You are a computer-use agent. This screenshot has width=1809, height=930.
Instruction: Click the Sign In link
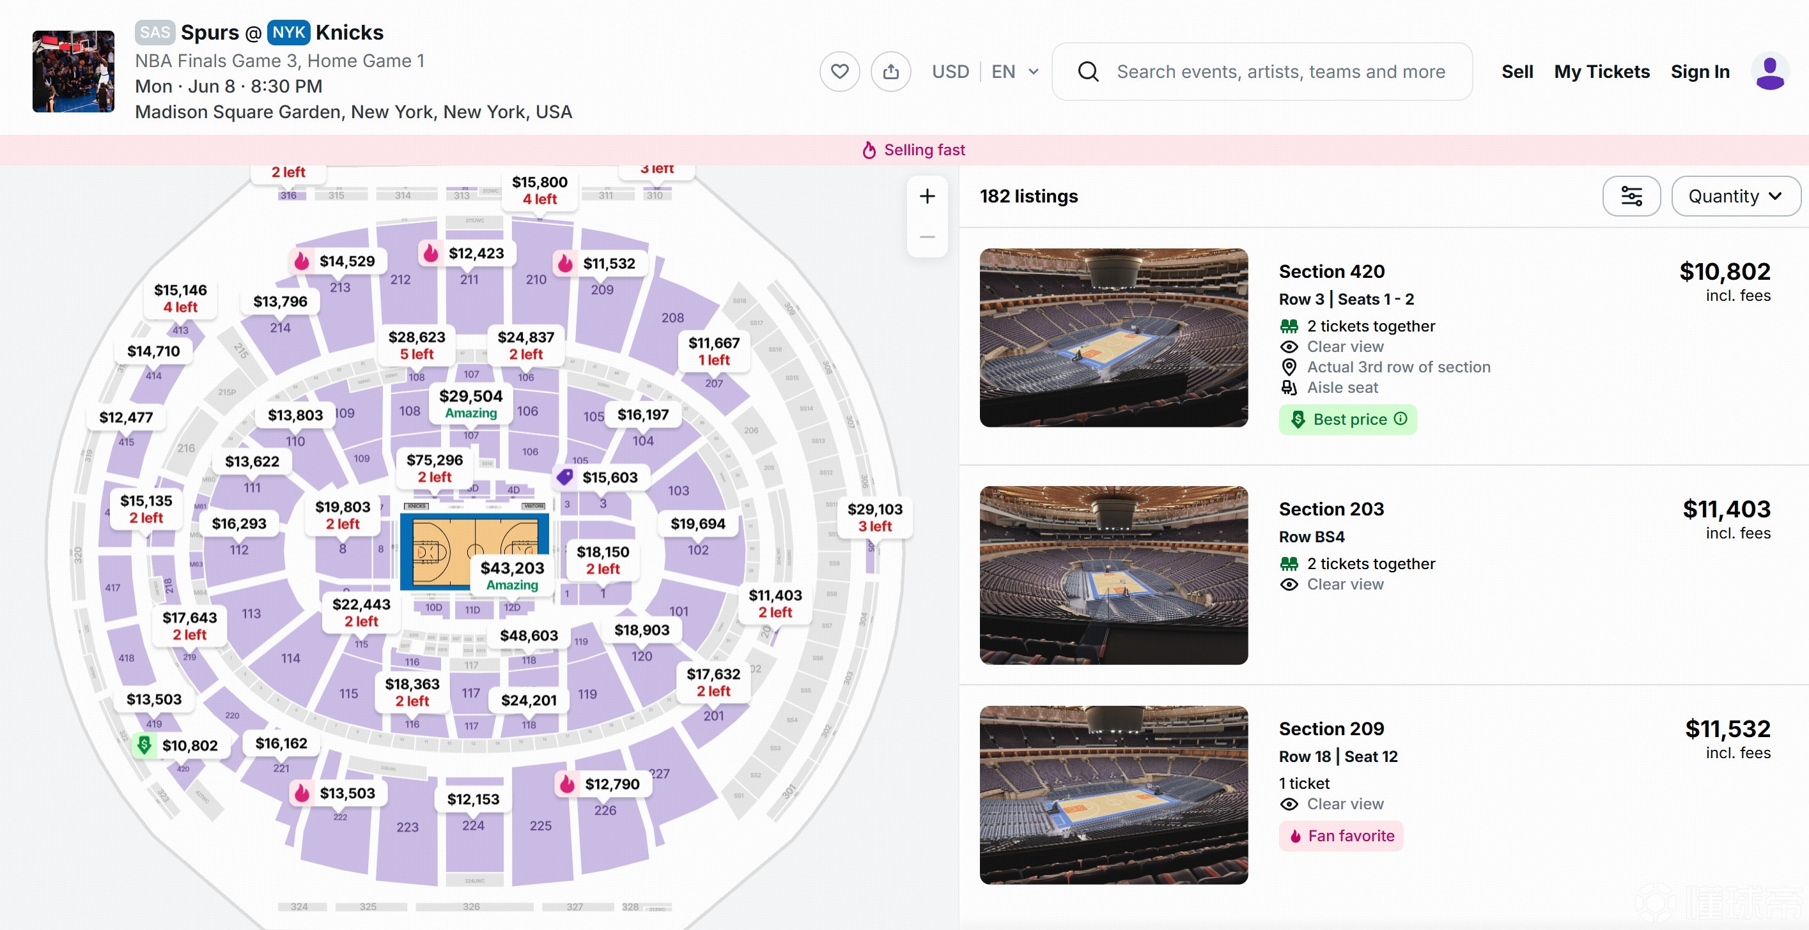pos(1700,72)
